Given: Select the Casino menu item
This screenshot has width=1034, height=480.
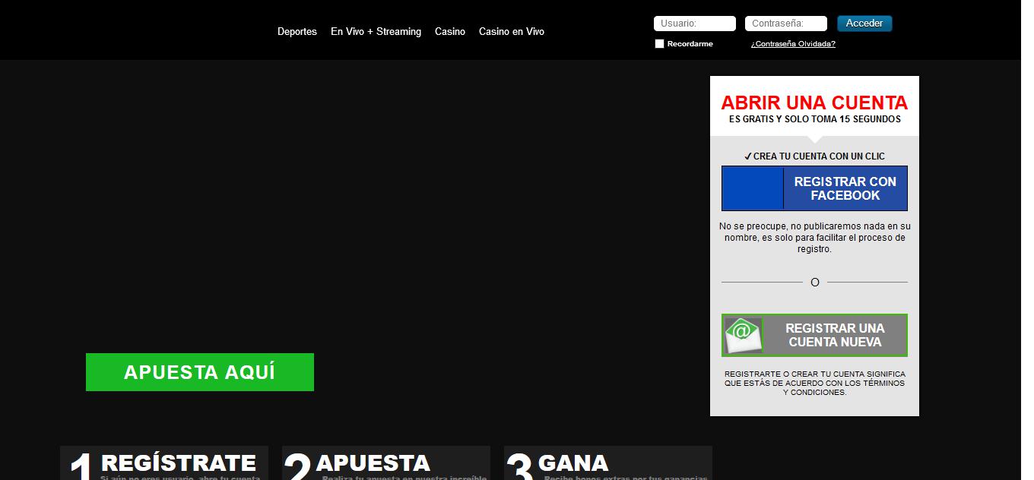Looking at the screenshot, I should click(449, 31).
